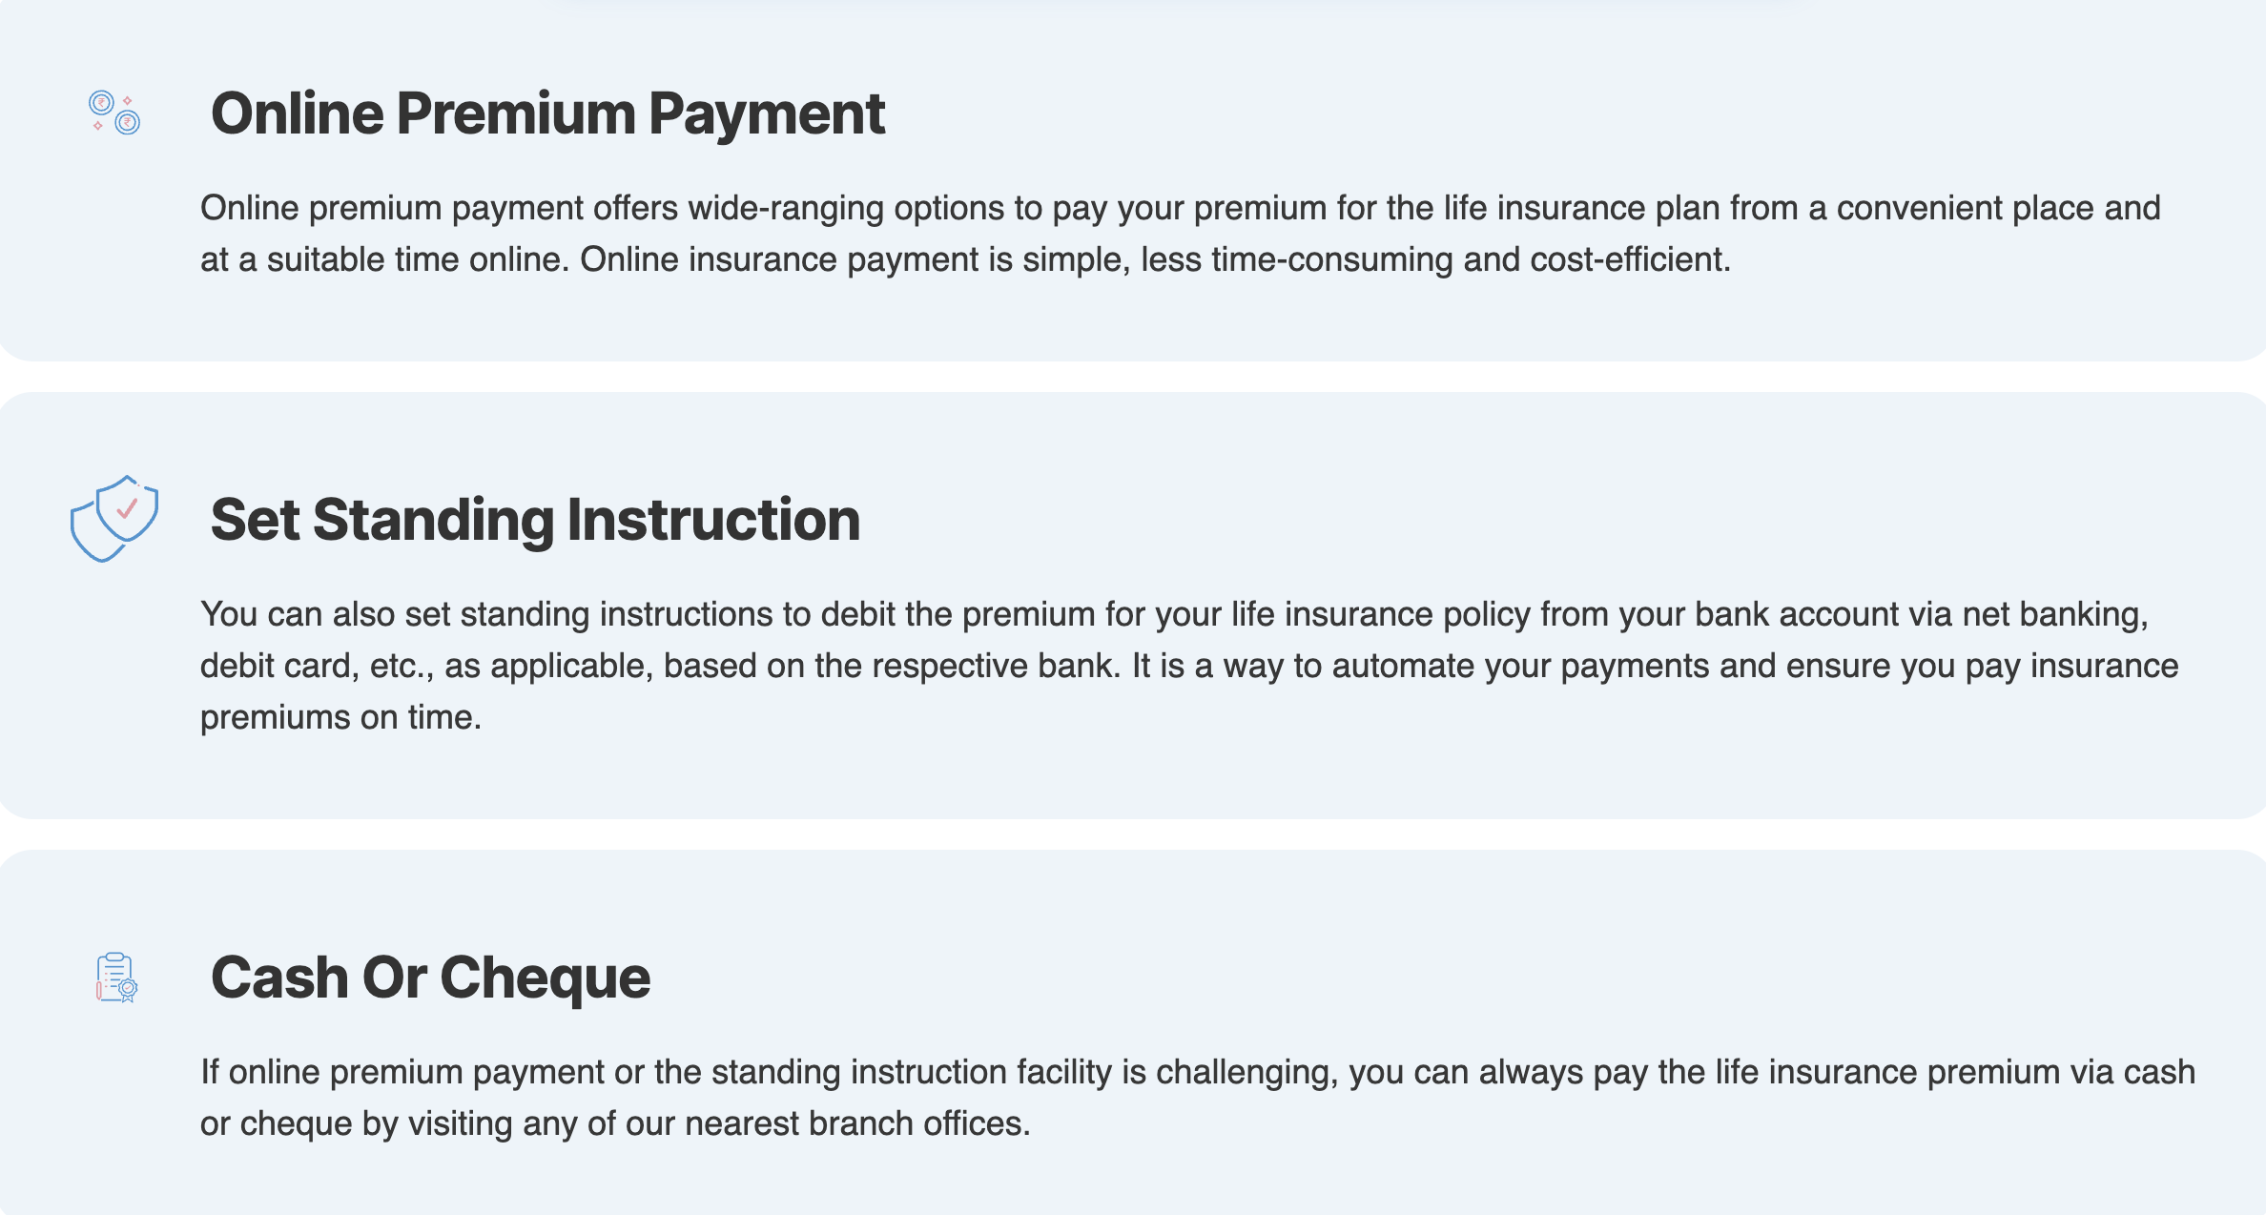Click the shield with checkmark icon
Screen dimensions: 2266x1215
tap(114, 519)
